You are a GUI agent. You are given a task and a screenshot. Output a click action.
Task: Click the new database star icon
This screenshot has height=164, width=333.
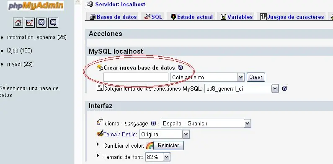click(100, 68)
